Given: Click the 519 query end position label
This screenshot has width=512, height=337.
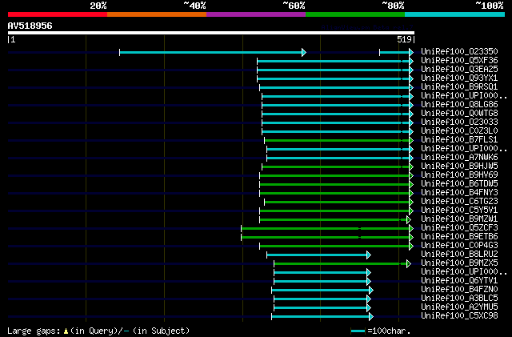Looking at the screenshot, I should [404, 39].
